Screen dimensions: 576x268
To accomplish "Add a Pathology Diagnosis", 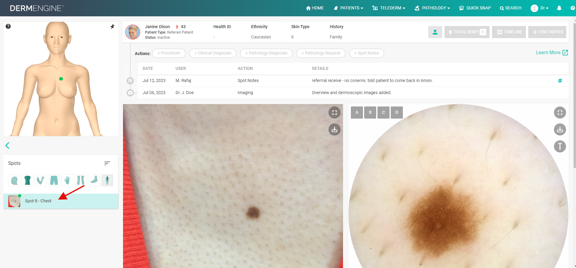I will (x=266, y=53).
